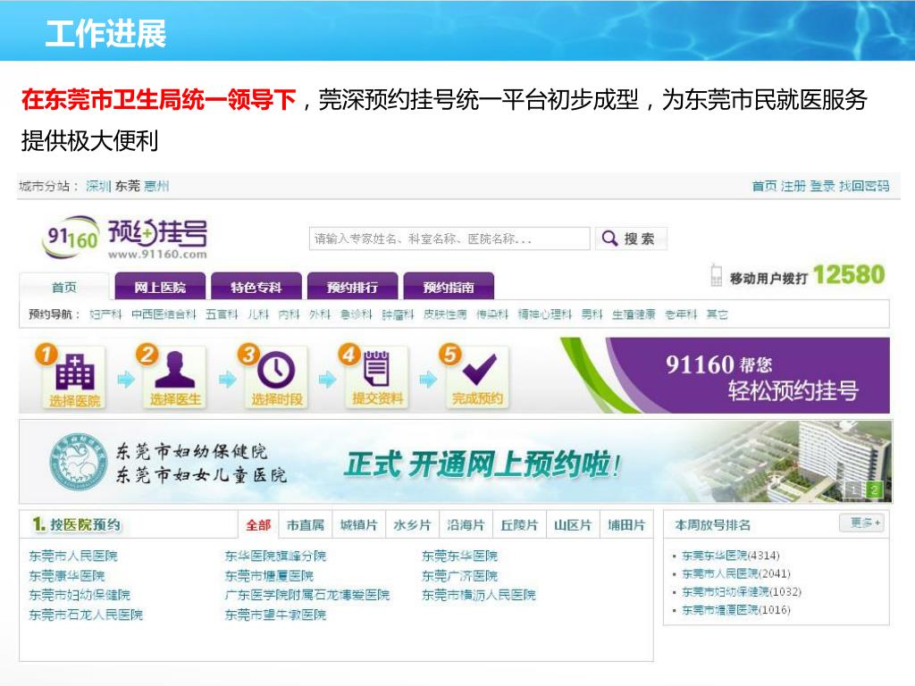Click the 东莞市妇幼保健院 round emblem
The width and height of the screenshot is (915, 686).
(x=79, y=462)
